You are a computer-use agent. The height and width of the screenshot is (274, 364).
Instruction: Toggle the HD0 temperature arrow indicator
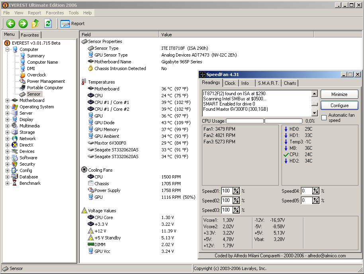pos(286,129)
